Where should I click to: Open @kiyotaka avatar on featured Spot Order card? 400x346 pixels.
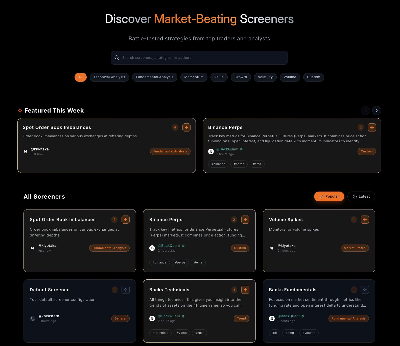[26, 151]
